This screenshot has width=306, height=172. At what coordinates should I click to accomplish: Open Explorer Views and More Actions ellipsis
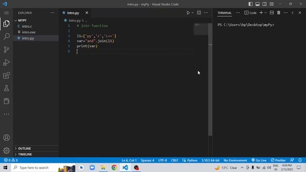click(53, 13)
